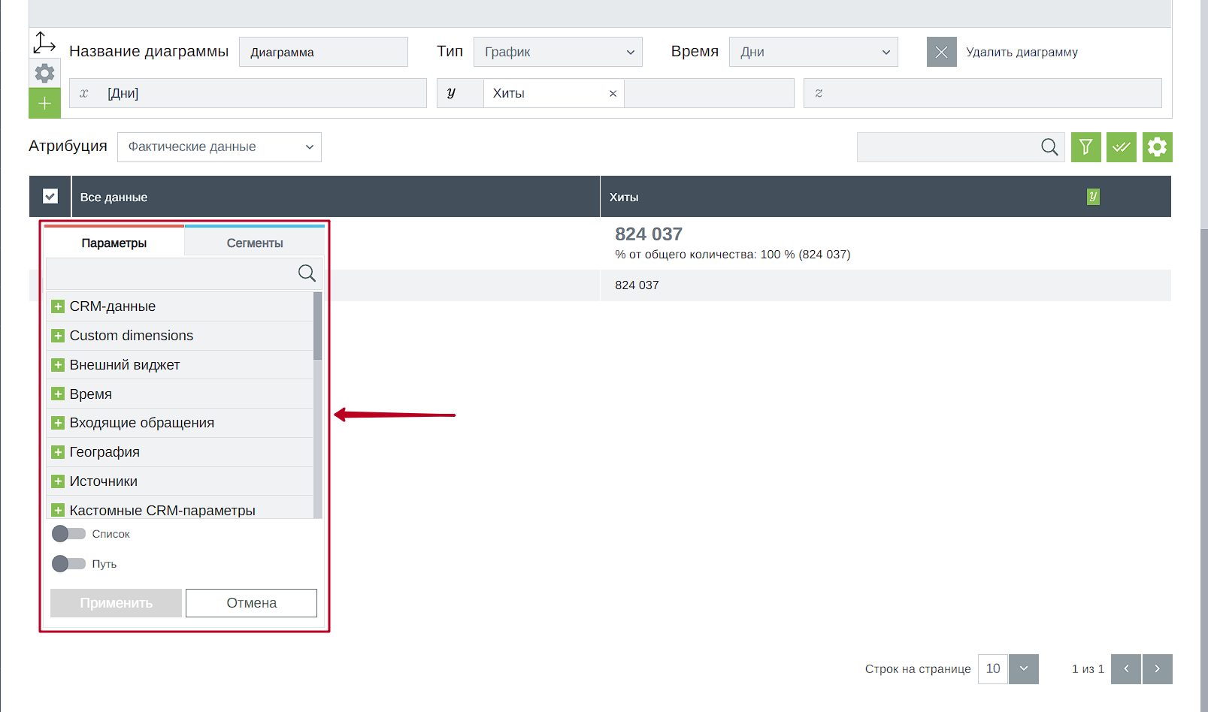This screenshot has width=1208, height=712.
Task: Click table search magnifier icon
Action: [x=1049, y=147]
